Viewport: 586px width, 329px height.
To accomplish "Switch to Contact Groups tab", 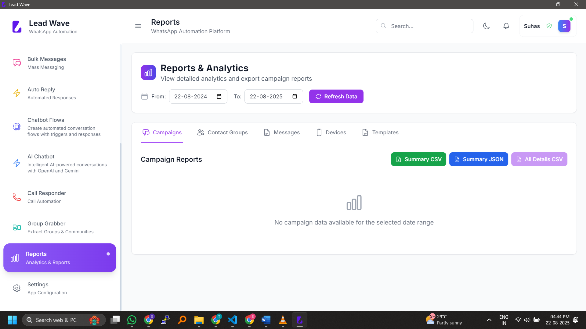I will (222, 133).
